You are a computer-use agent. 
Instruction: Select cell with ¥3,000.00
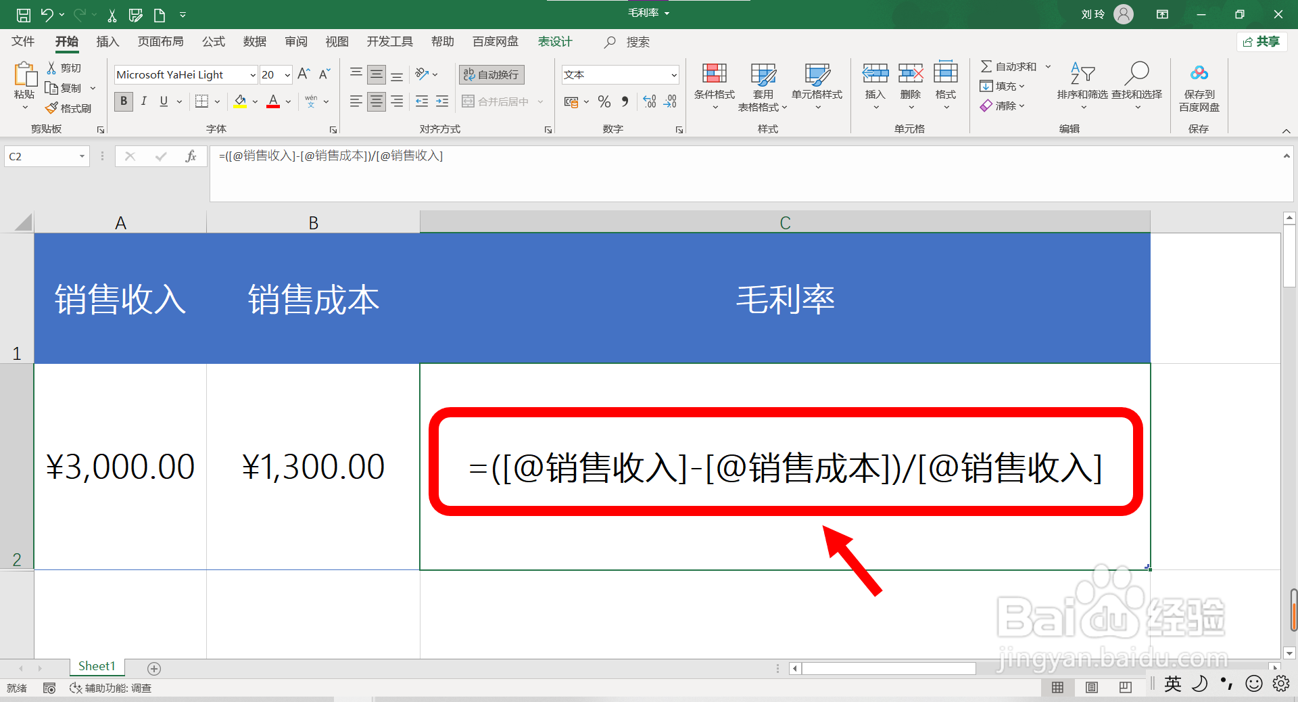tap(120, 467)
